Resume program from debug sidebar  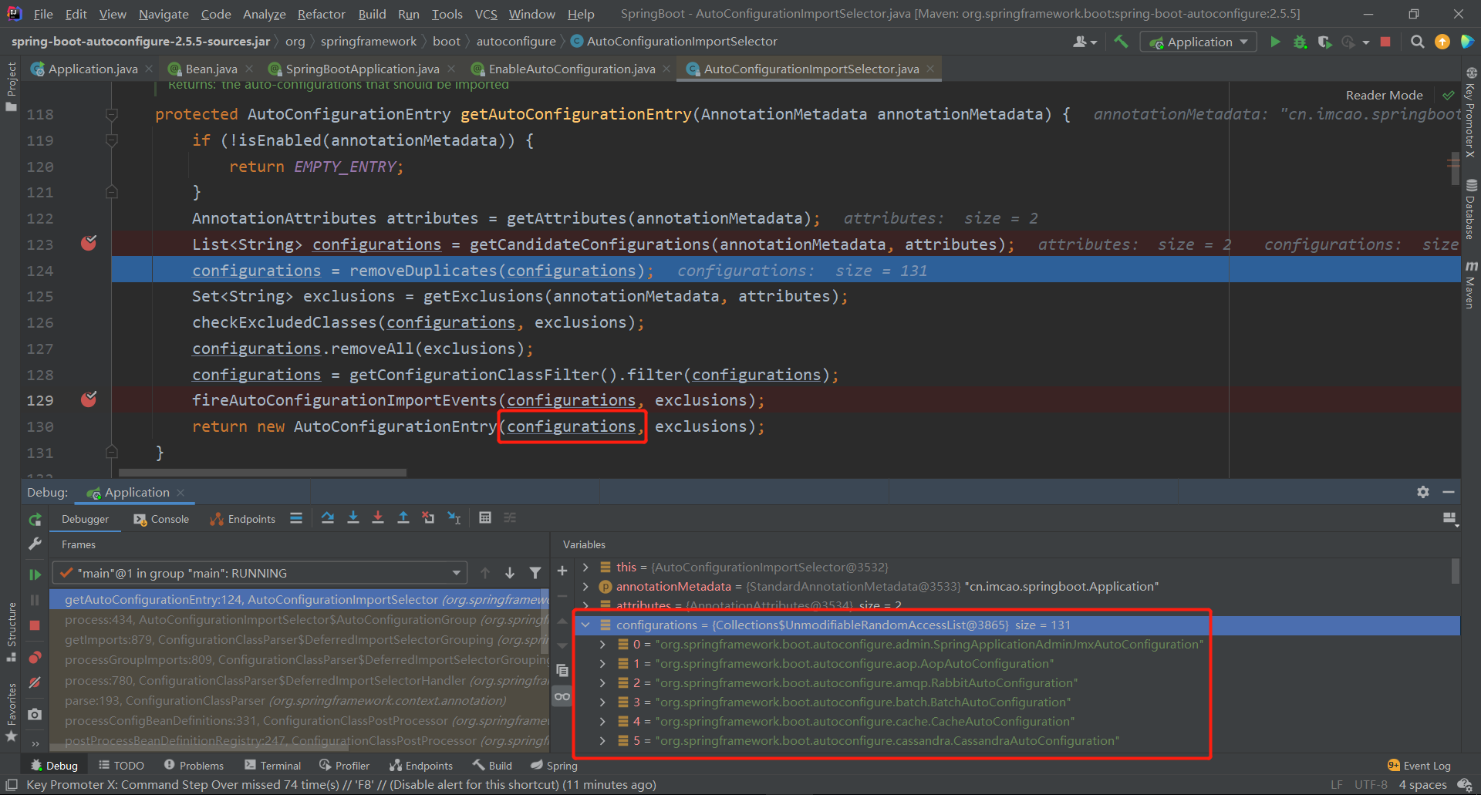coord(35,574)
